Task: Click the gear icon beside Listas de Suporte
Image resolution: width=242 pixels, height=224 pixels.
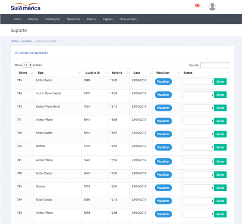Action: (16, 53)
